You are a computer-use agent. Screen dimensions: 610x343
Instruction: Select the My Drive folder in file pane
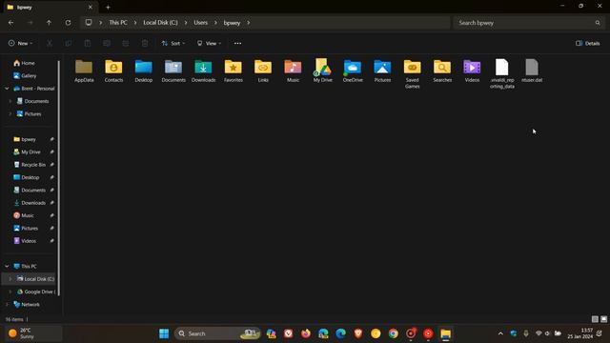coord(323,71)
